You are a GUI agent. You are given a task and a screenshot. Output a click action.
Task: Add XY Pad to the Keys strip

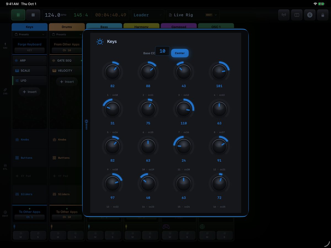pyautogui.click(x=30, y=176)
